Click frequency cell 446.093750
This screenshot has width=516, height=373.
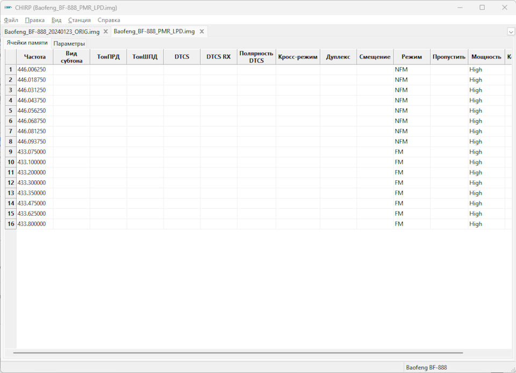click(34, 142)
